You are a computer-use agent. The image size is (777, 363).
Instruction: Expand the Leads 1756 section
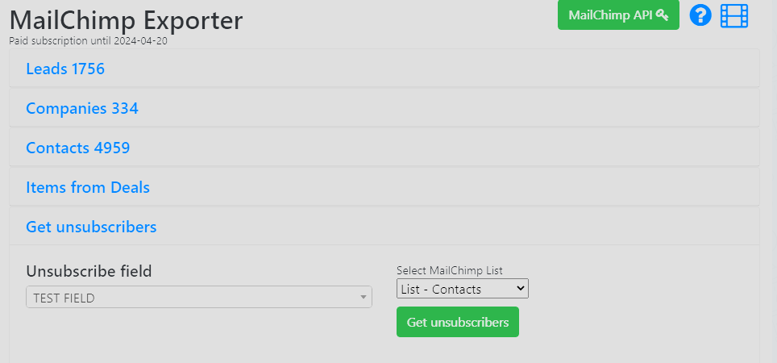click(65, 69)
